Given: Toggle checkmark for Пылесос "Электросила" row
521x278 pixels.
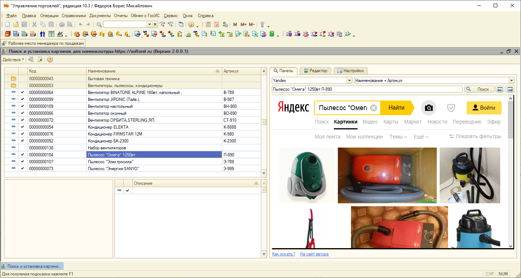Looking at the screenshot, I should (x=23, y=162).
